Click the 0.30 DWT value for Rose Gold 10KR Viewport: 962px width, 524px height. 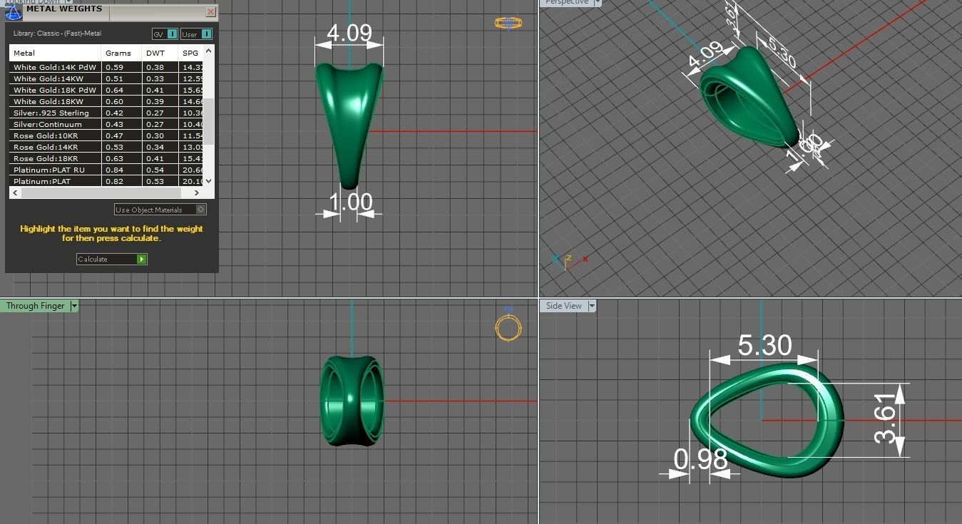pyautogui.click(x=155, y=135)
